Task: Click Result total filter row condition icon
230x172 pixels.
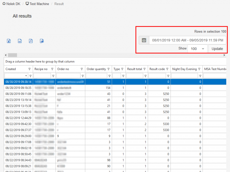Action: click(145, 76)
